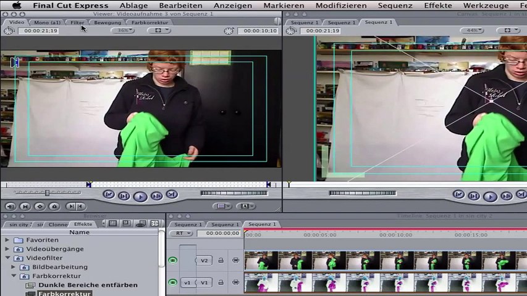The width and height of the screenshot is (527, 296).
Task: Click the add keyframe button in Viewer
Action: [x=40, y=207]
